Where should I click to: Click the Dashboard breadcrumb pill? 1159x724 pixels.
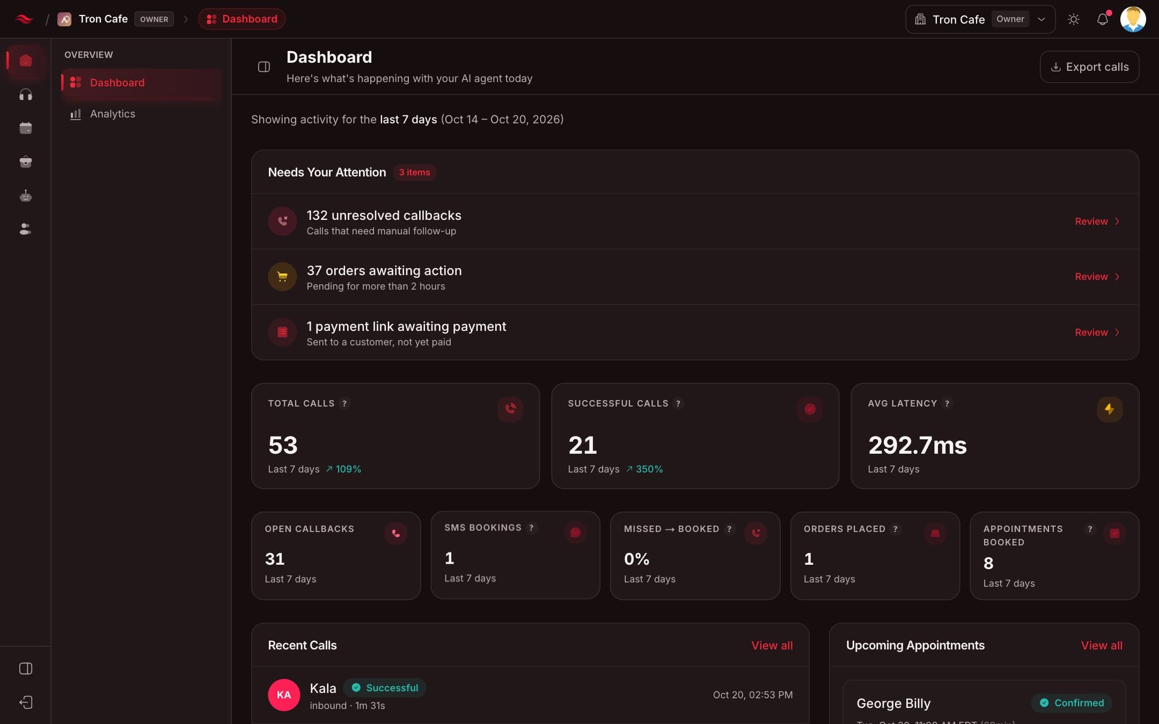pyautogui.click(x=241, y=19)
